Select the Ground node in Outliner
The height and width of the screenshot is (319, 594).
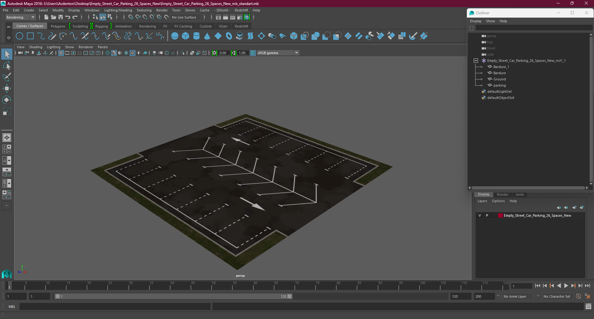click(x=499, y=79)
